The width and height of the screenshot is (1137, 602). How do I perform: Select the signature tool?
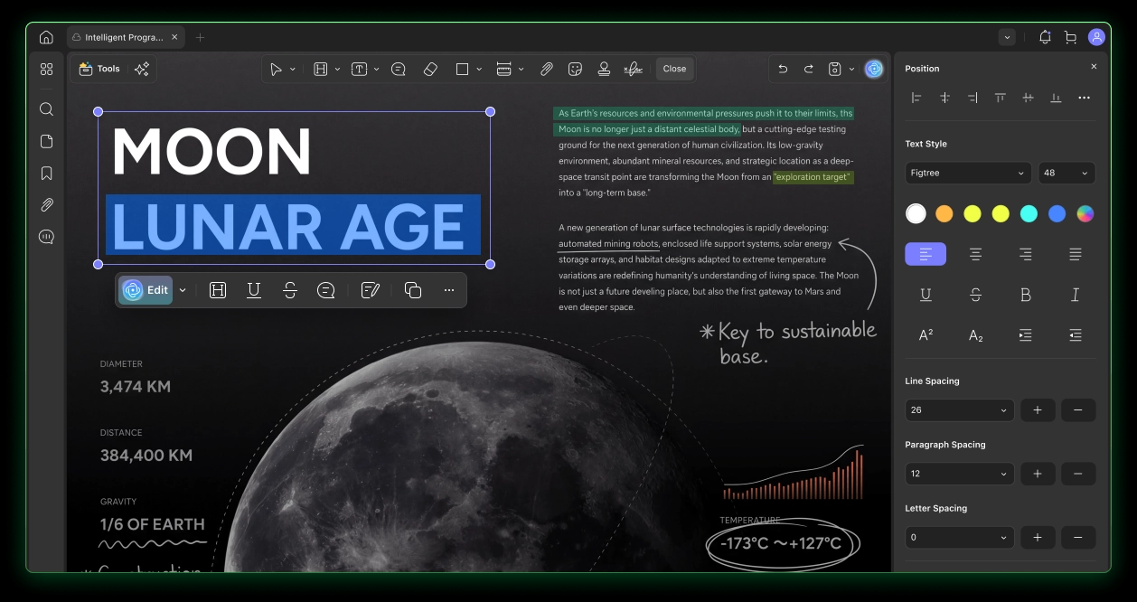tap(634, 69)
